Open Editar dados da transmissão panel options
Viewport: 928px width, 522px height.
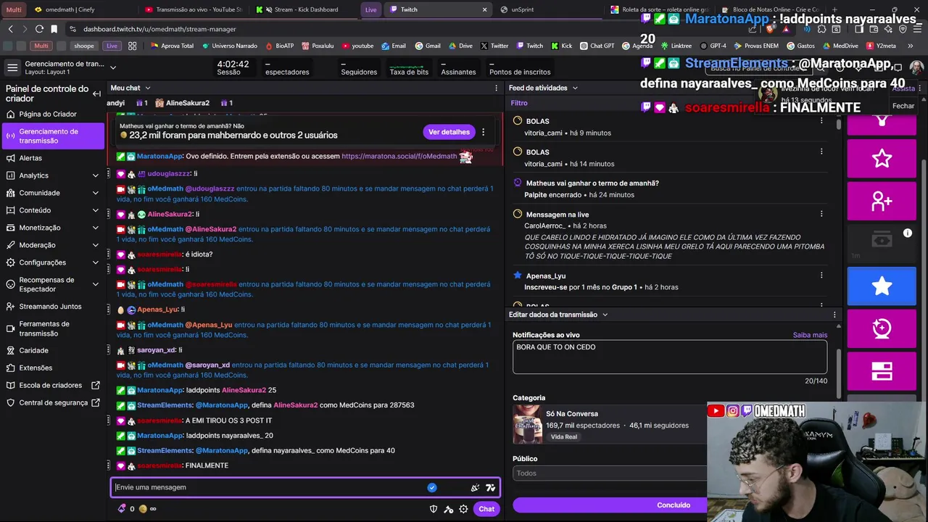(834, 315)
